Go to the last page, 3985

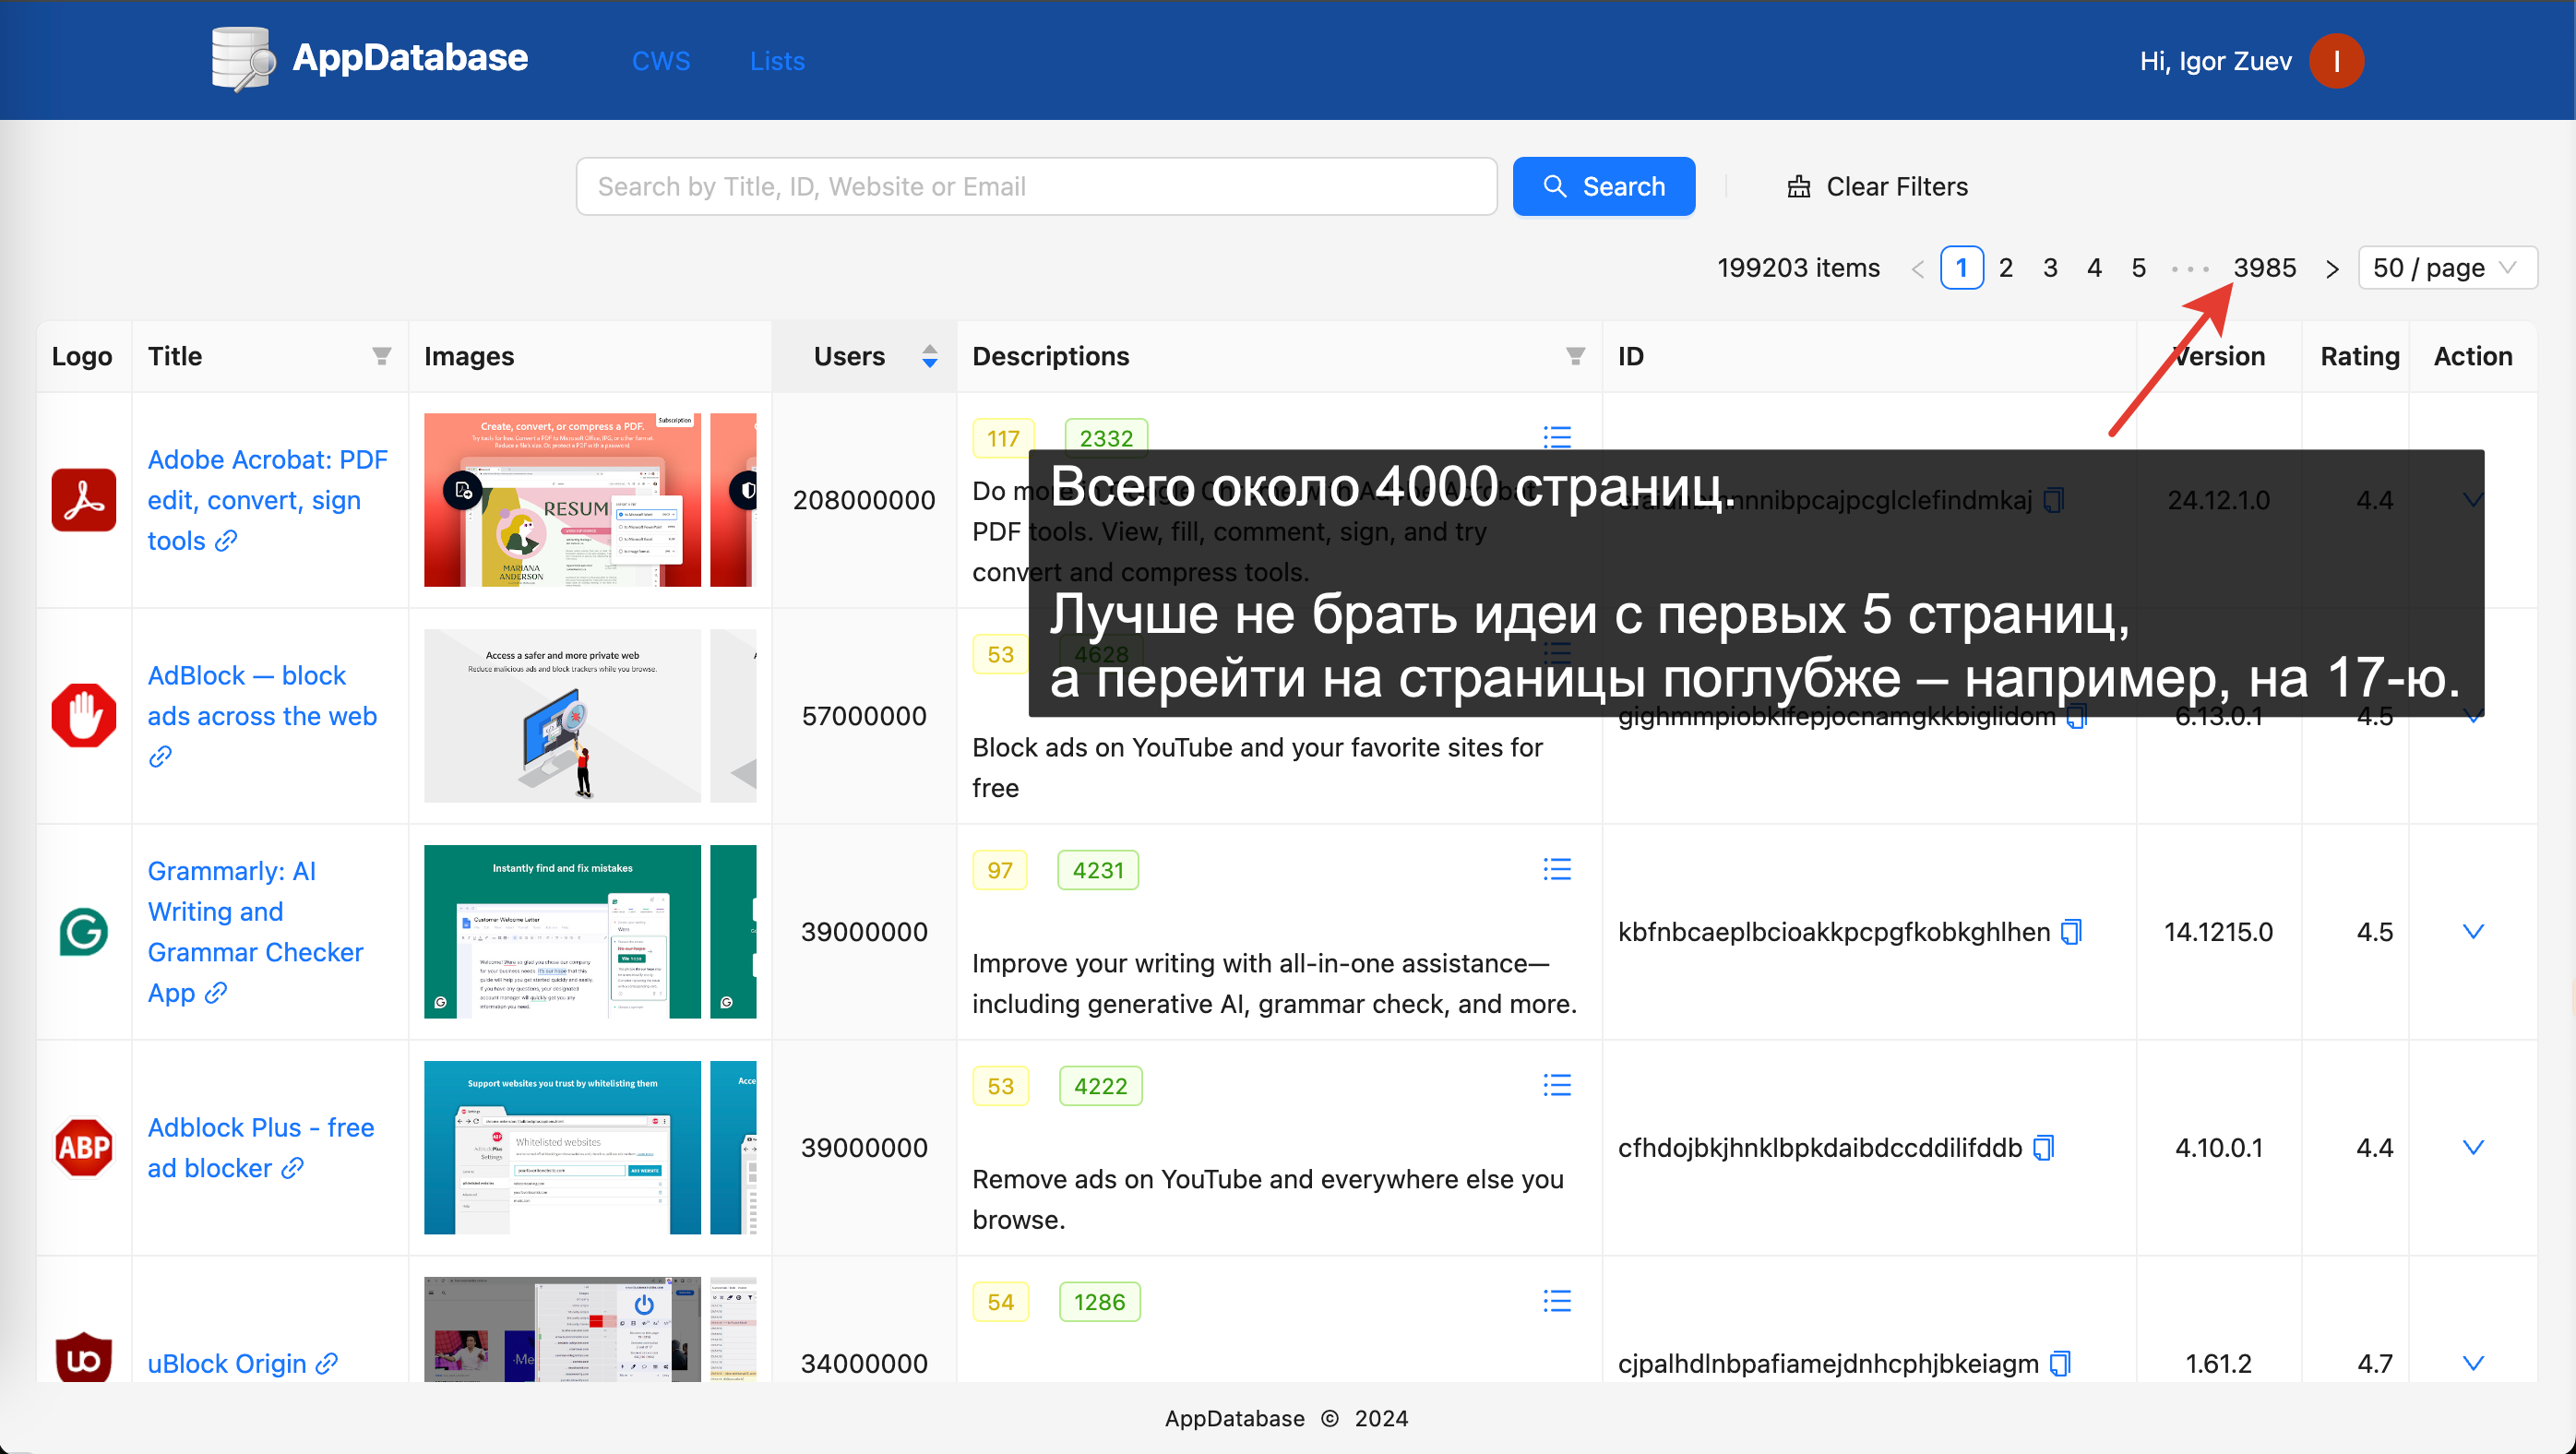pos(2264,268)
